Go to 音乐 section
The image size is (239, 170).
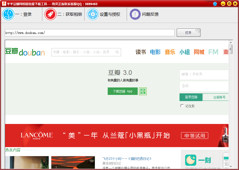pos(170,52)
